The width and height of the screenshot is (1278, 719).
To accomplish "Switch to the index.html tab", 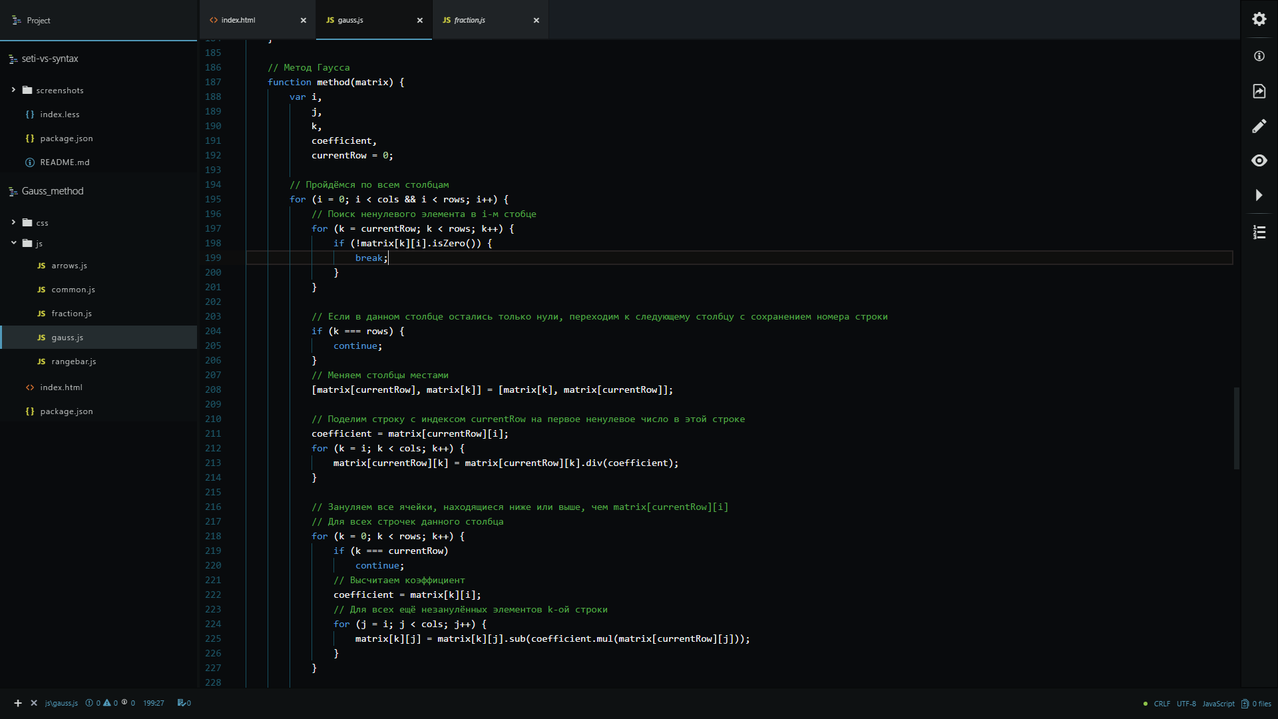I will point(236,19).
